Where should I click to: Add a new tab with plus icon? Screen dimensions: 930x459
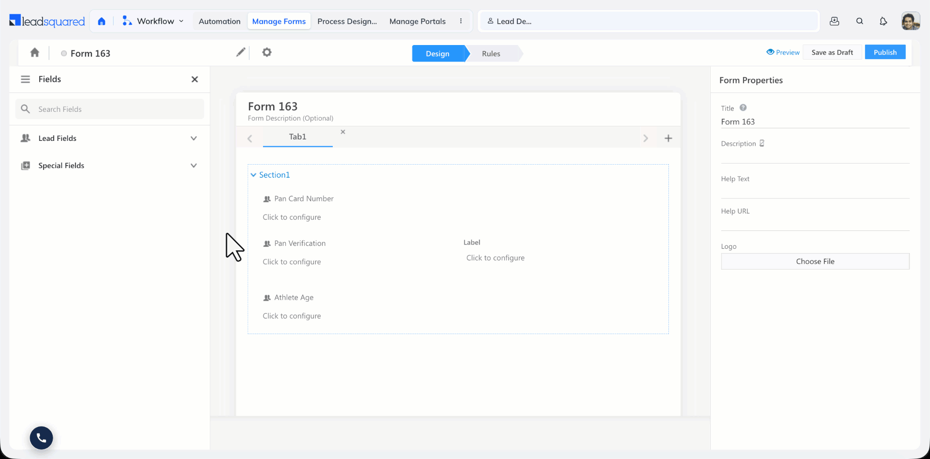[668, 138]
